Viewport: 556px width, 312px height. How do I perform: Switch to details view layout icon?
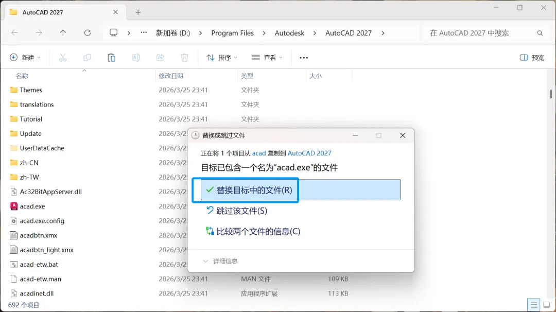coord(534,305)
